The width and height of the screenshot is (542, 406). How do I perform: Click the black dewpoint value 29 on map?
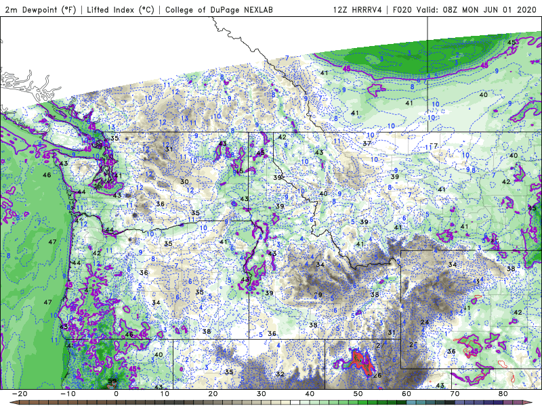[x=318, y=295]
